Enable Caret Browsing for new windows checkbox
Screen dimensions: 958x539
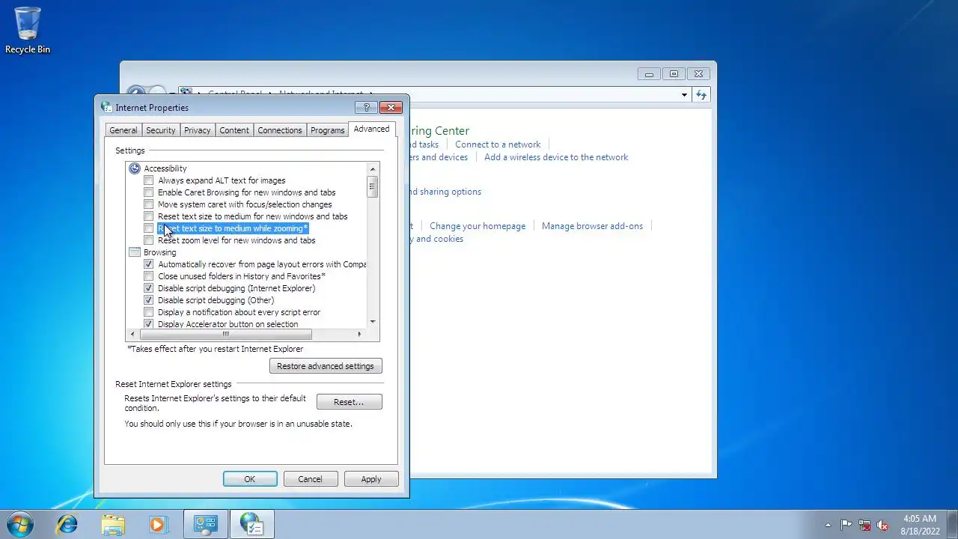tap(148, 192)
